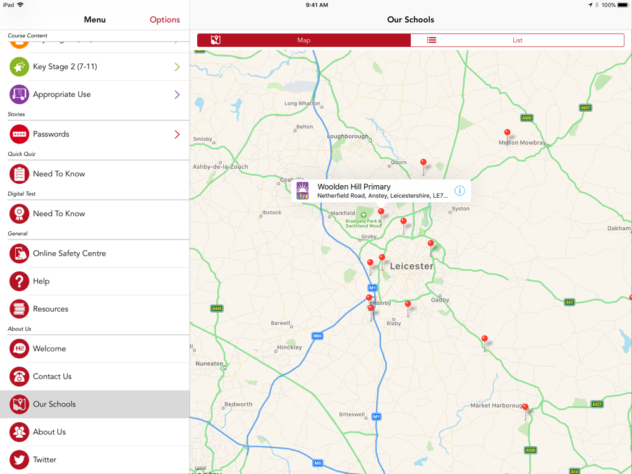Viewport: 632px width, 474px height.
Task: Select the Resources books icon
Action: click(x=19, y=309)
